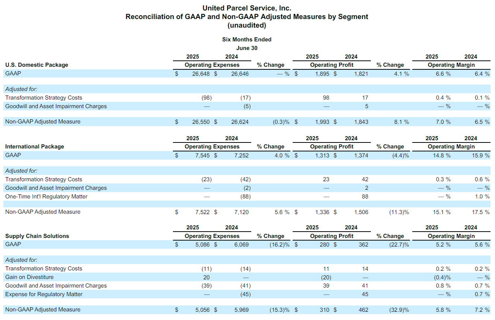Click the 'June 30' date label

(247, 48)
